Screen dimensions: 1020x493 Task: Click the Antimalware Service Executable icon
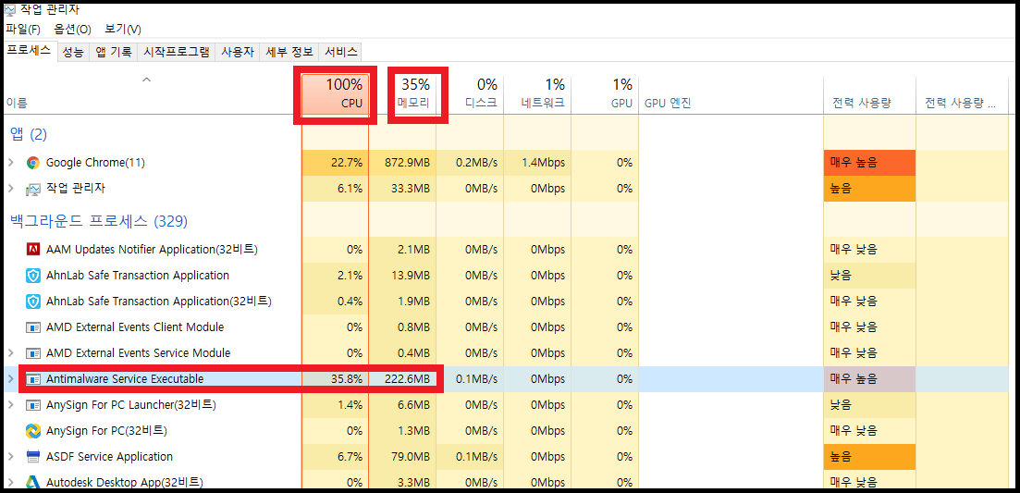point(32,378)
